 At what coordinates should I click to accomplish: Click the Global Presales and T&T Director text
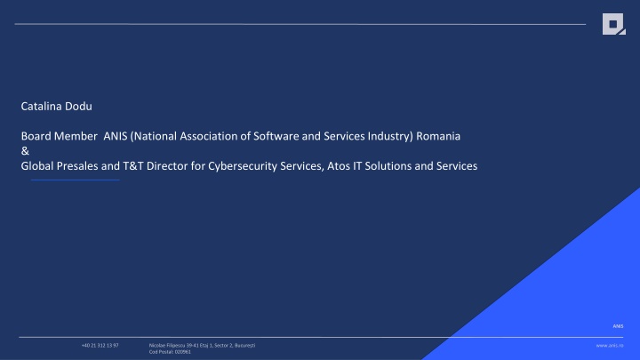click(107, 165)
